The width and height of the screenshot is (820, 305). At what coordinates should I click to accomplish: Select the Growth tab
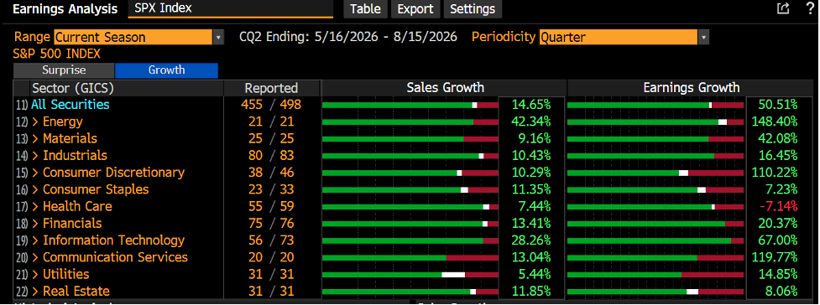tap(166, 70)
